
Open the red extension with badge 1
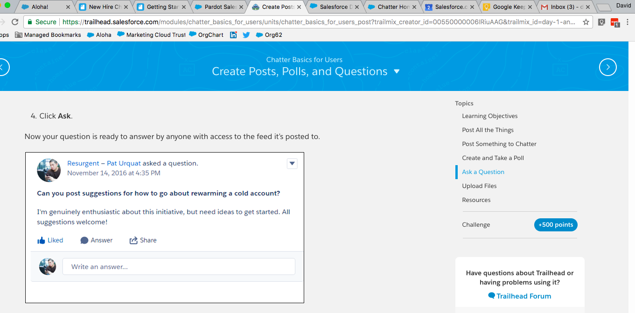coord(615,22)
